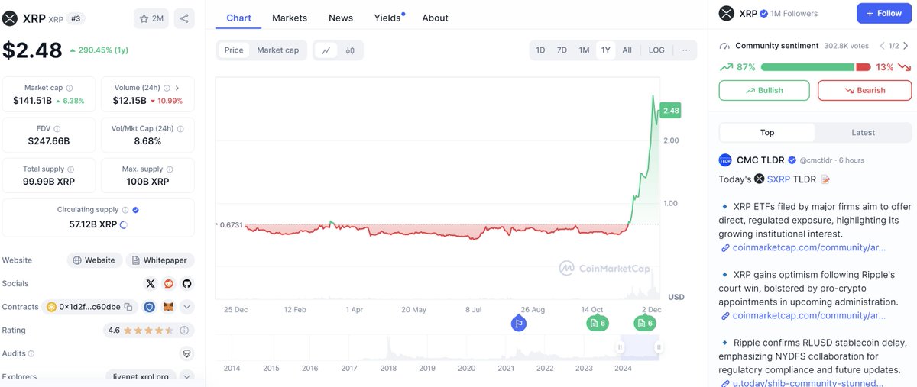Screen dimensions: 917x387
Task: Vote Bullish on XRP sentiment
Action: 763,90
